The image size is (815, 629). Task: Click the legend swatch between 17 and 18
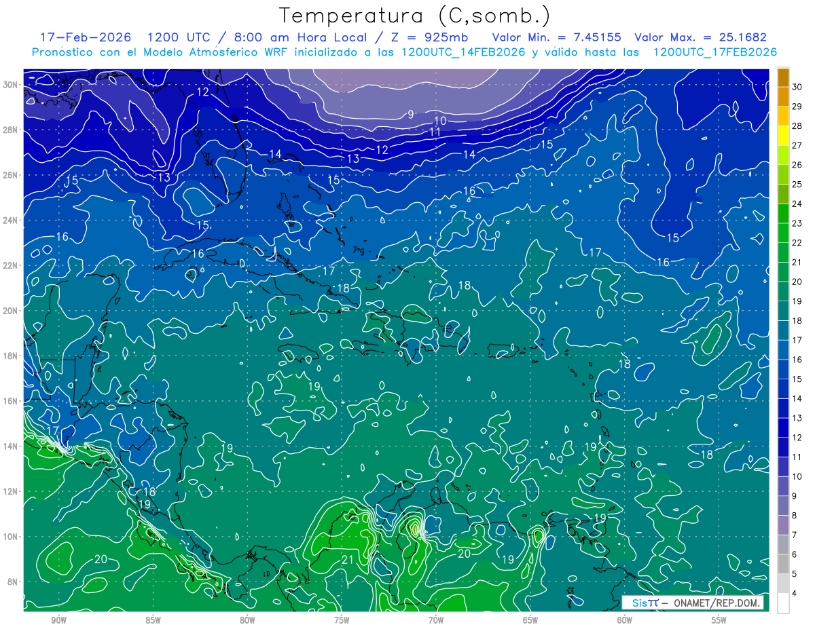click(x=784, y=330)
